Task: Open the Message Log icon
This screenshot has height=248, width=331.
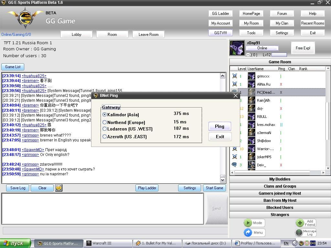Action: pyautogui.click(x=299, y=232)
